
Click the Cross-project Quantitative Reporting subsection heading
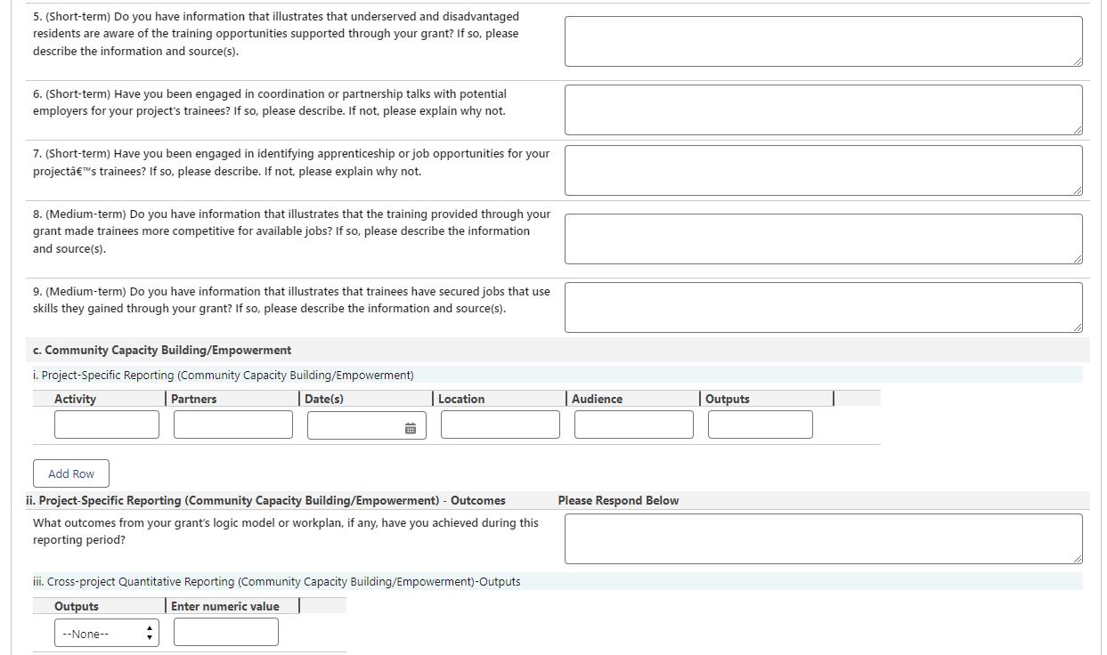[277, 581]
